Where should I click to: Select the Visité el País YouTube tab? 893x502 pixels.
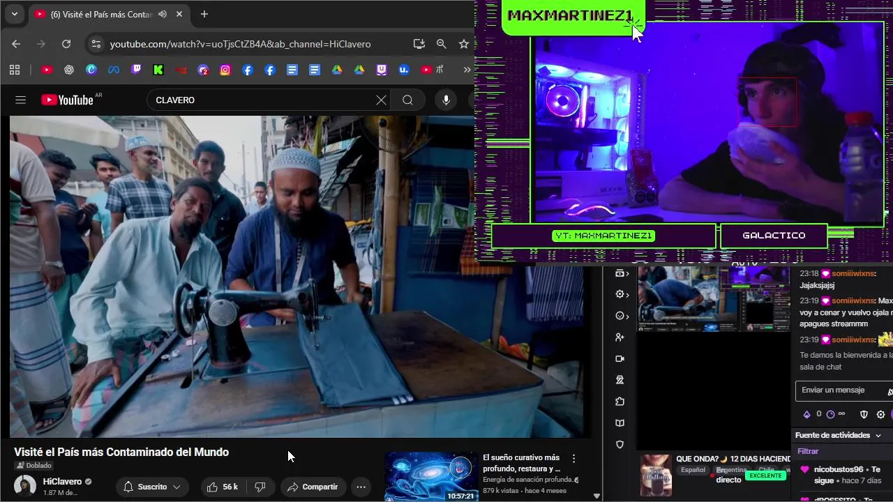102,14
